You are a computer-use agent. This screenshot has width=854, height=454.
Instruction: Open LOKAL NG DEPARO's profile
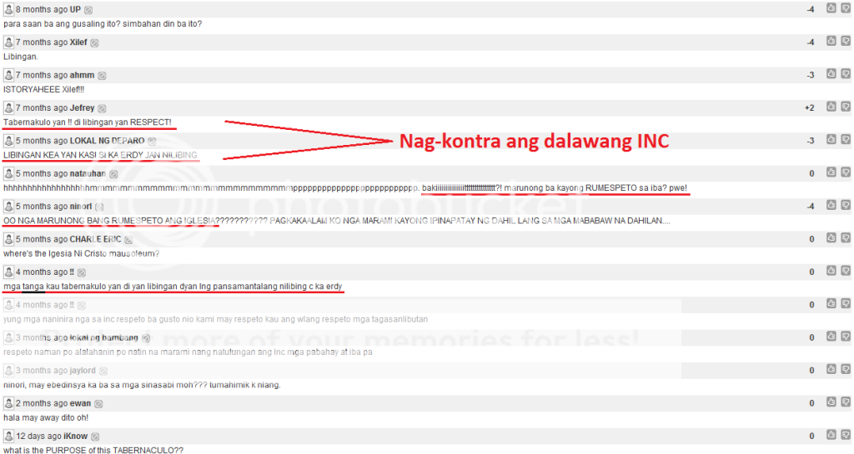click(108, 141)
